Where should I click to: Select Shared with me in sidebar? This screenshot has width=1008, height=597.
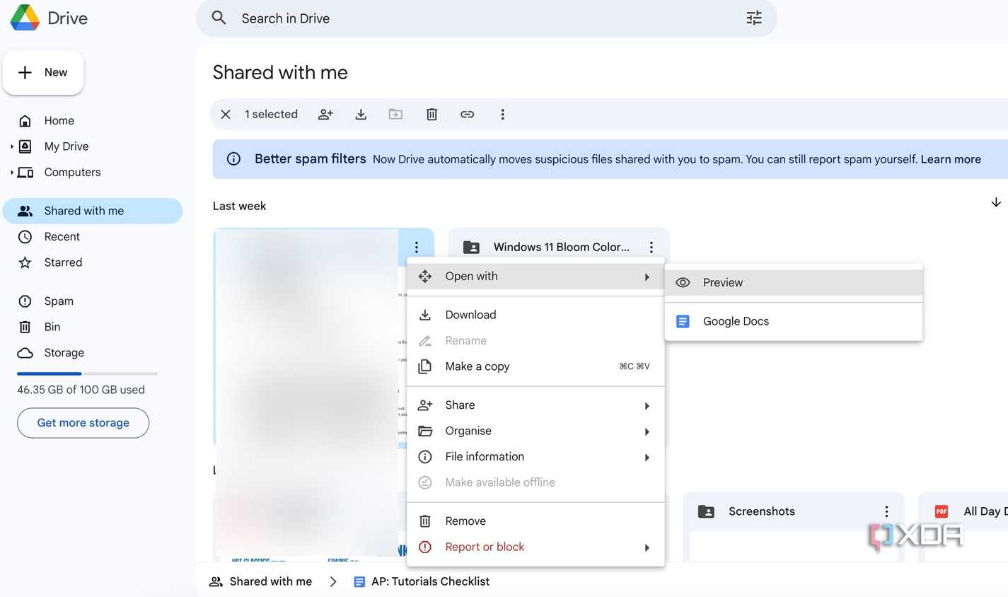click(93, 211)
